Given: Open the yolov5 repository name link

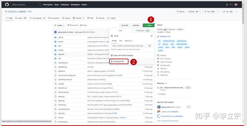Looking at the screenshot, I should (23, 11).
